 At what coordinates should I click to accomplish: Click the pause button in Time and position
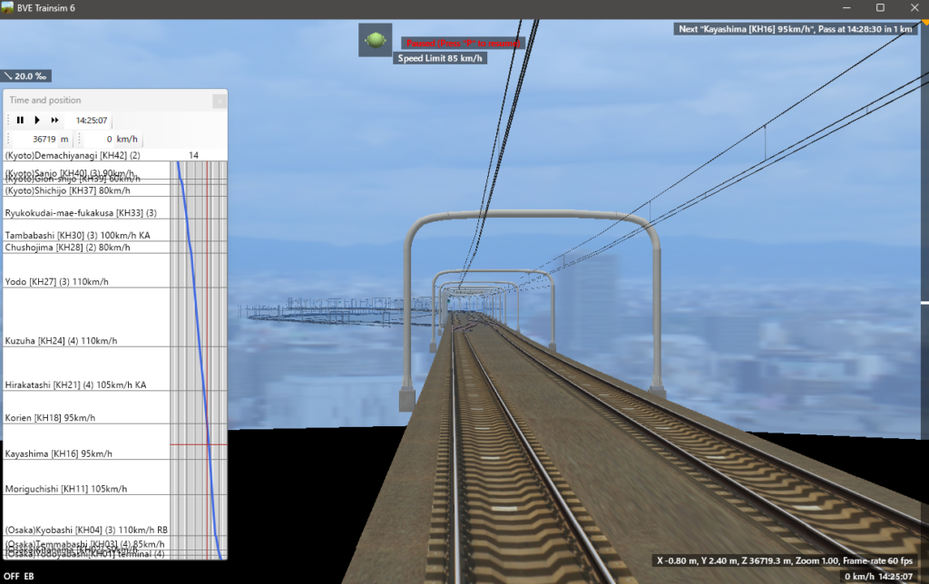[x=20, y=120]
